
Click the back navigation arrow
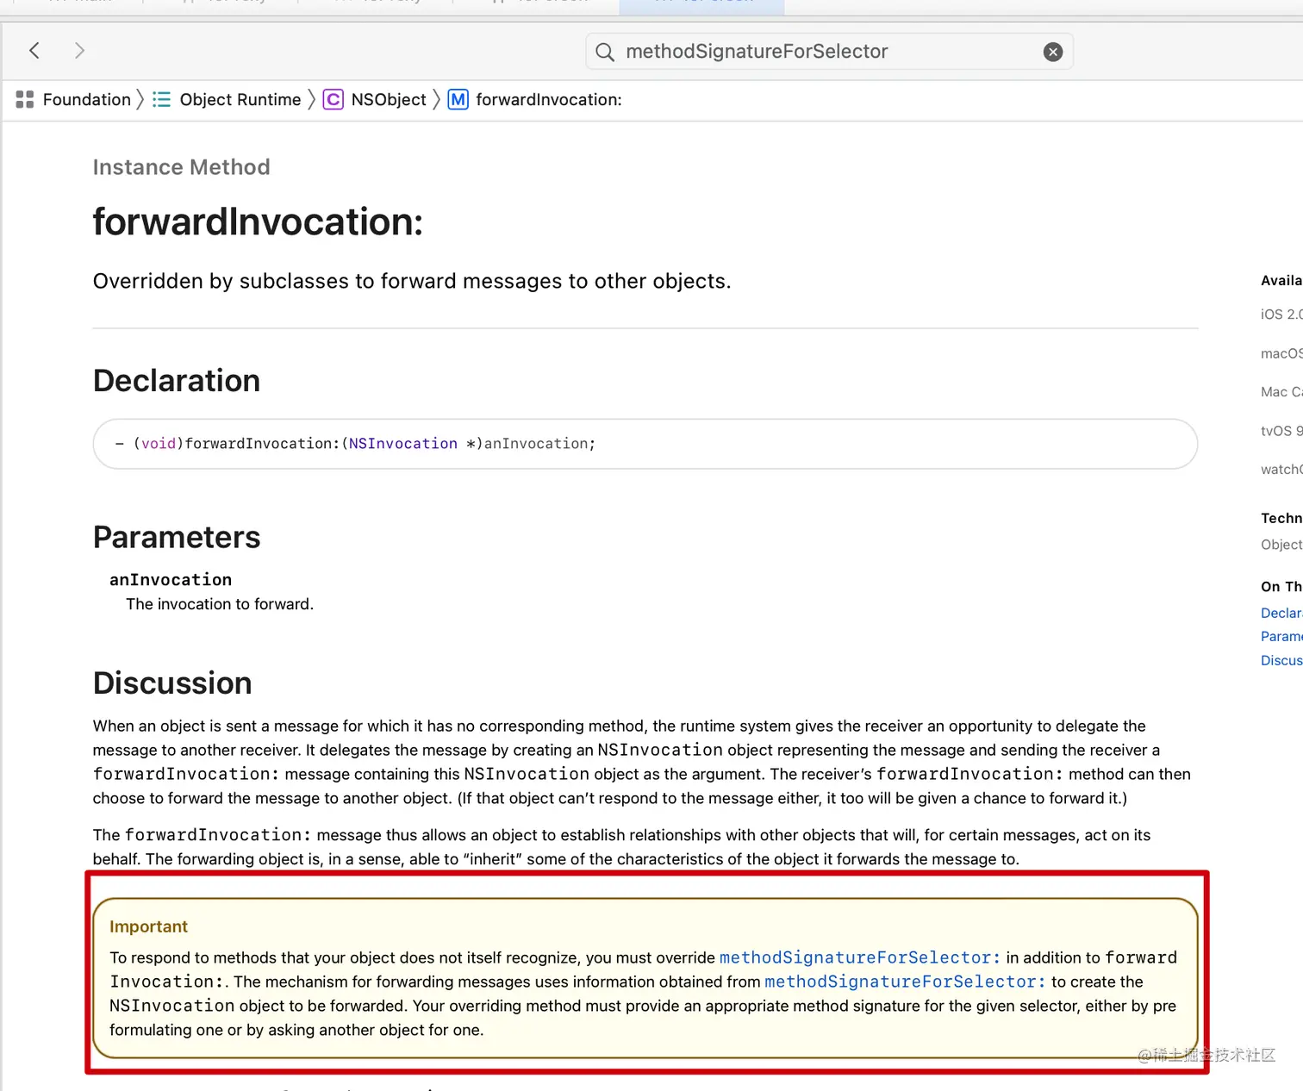pos(34,50)
